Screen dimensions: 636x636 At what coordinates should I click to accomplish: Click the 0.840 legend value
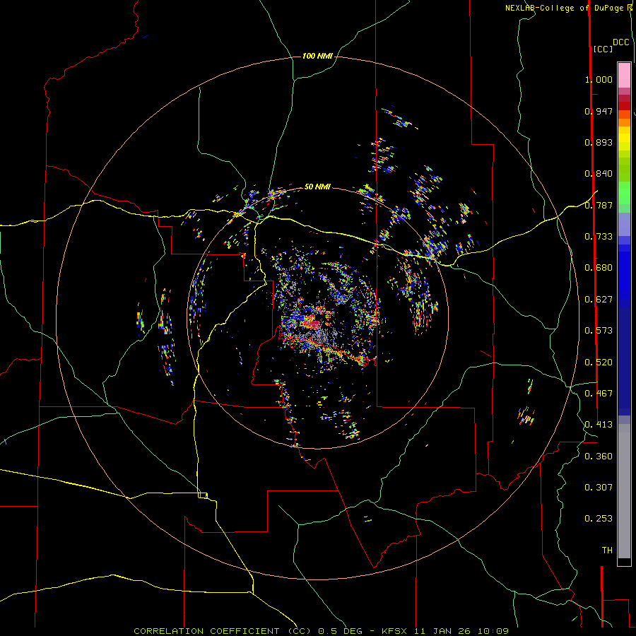599,174
